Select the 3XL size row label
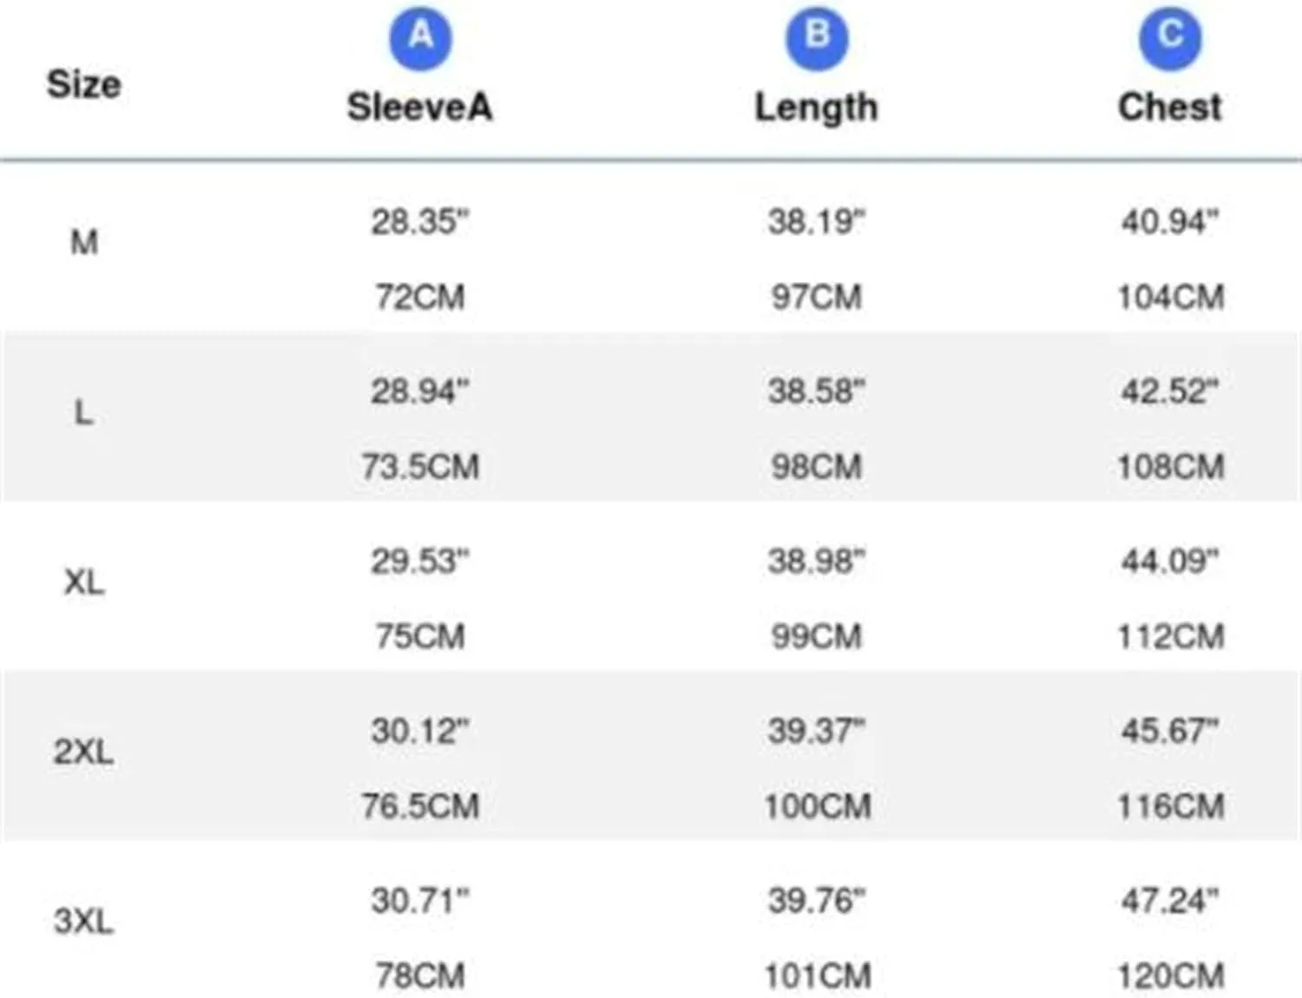1302x998 pixels. (83, 921)
